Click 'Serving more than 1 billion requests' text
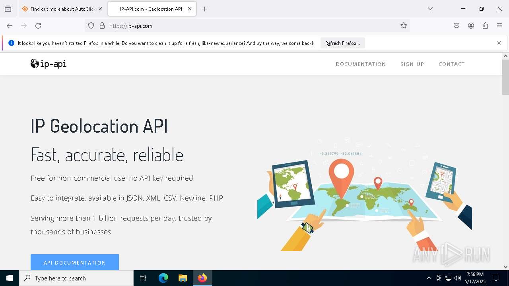This screenshot has width=509, height=286. point(121,225)
